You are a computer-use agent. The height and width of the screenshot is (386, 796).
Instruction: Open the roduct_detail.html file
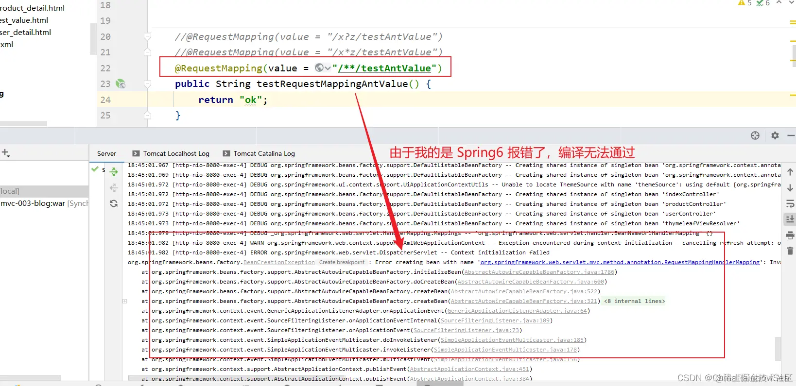pos(33,8)
